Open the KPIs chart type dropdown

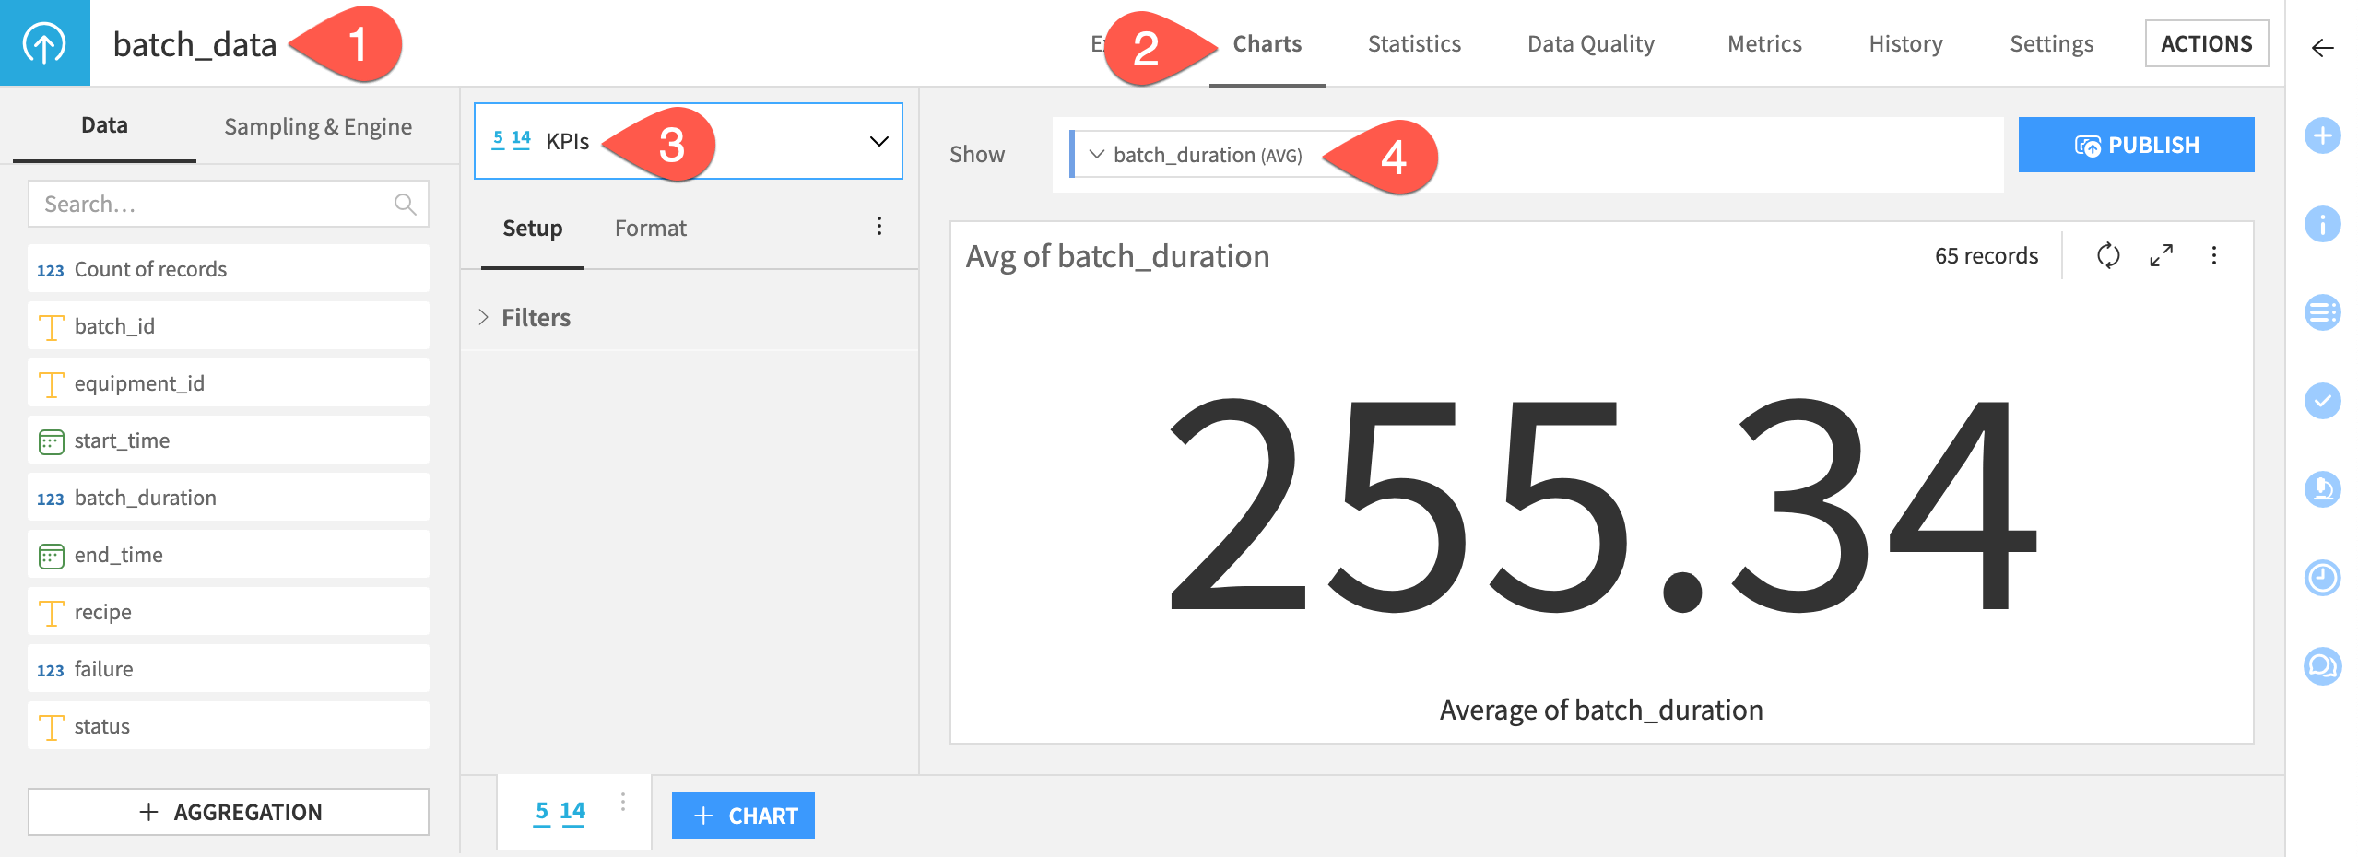pyautogui.click(x=878, y=141)
